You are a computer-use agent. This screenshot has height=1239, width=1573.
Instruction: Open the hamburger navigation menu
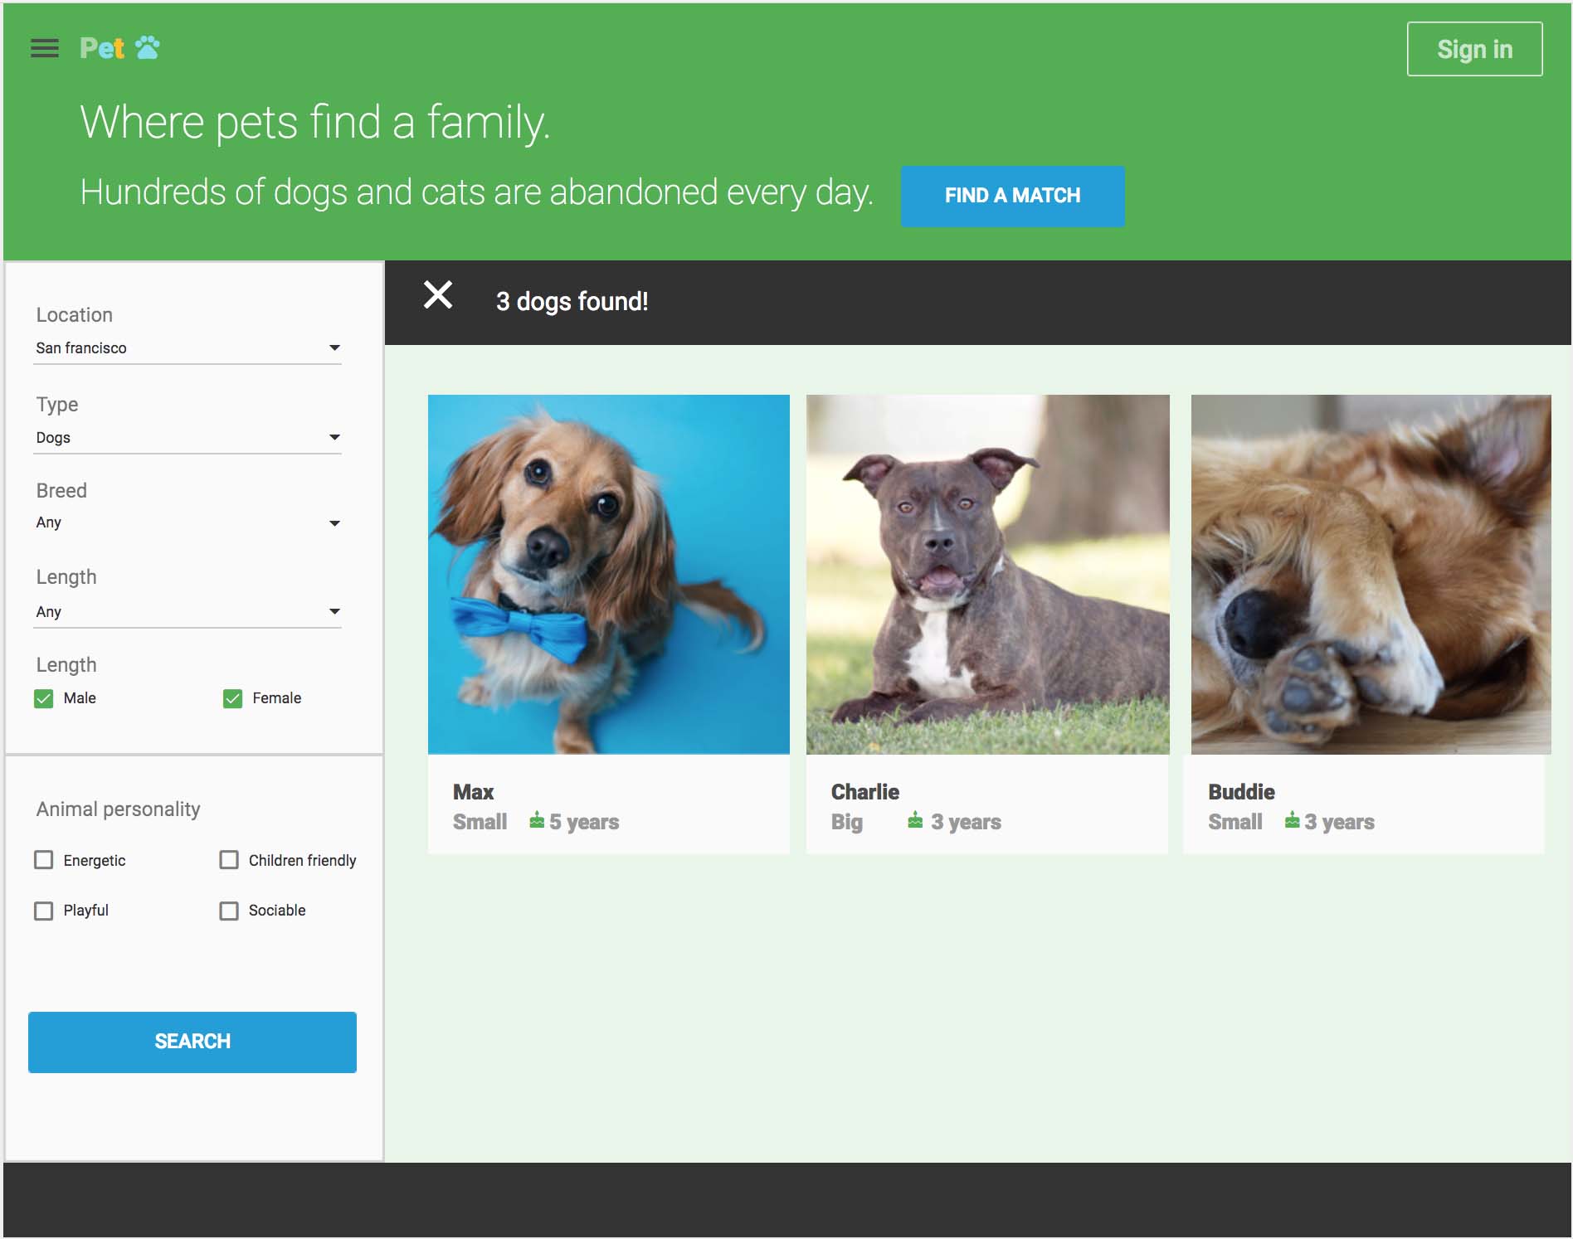[45, 48]
